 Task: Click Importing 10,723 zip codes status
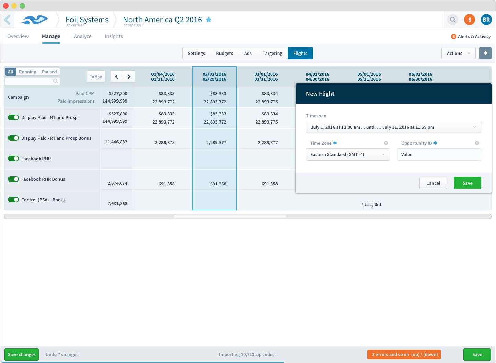247,354
